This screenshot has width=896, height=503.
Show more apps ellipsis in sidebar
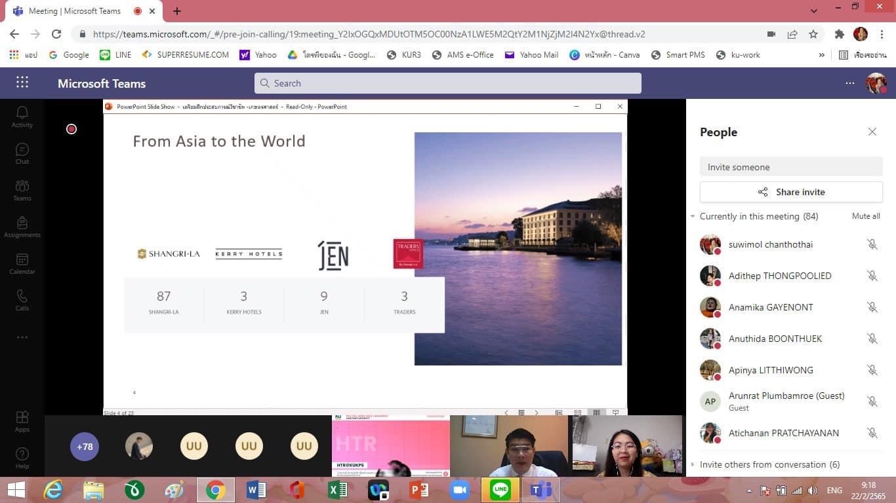22,337
